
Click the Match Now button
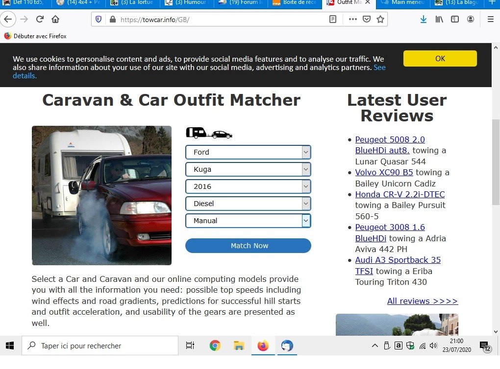[248, 246]
